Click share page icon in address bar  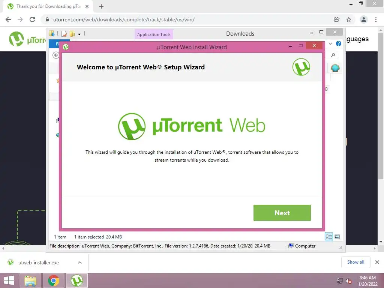pos(336,19)
